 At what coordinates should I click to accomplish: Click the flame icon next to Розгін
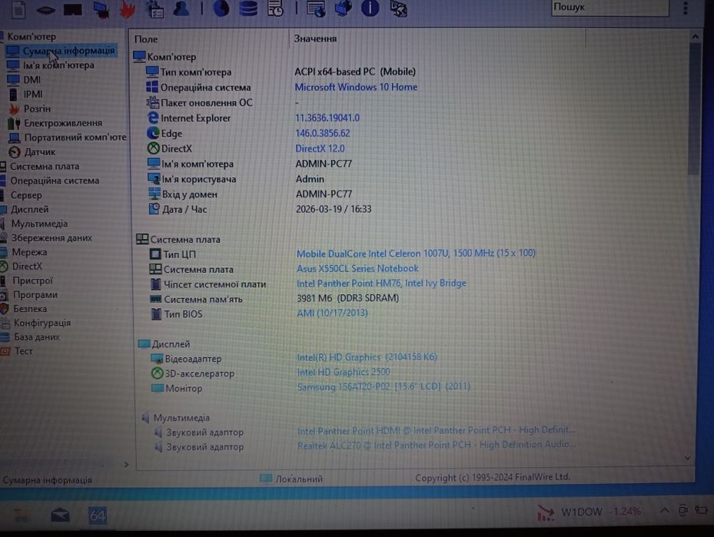coord(14,109)
